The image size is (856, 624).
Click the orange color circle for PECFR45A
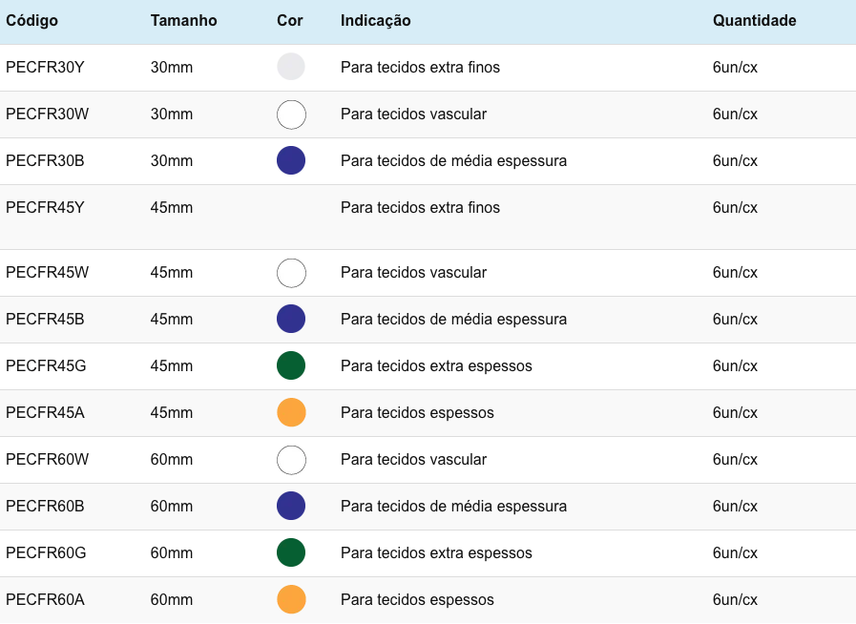point(291,412)
